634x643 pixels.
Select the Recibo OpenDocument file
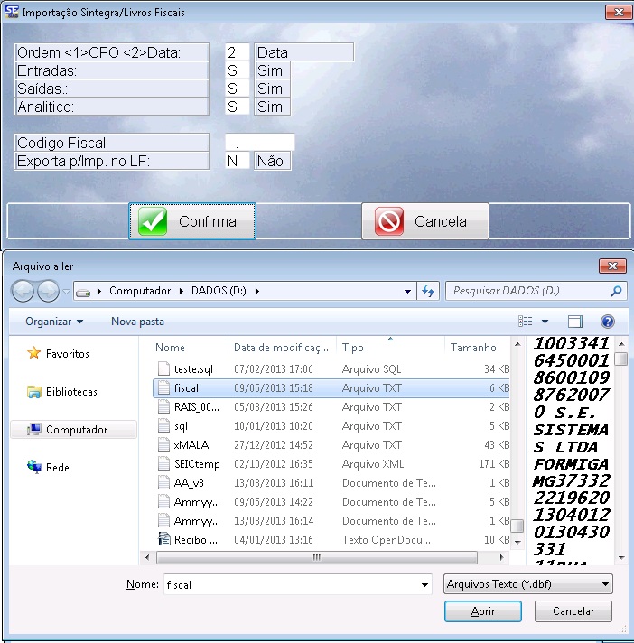click(x=331, y=540)
